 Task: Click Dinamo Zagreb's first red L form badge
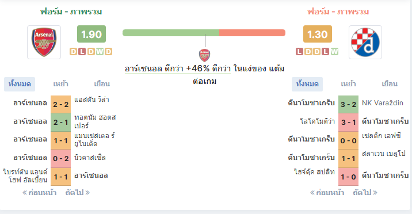point(299,51)
